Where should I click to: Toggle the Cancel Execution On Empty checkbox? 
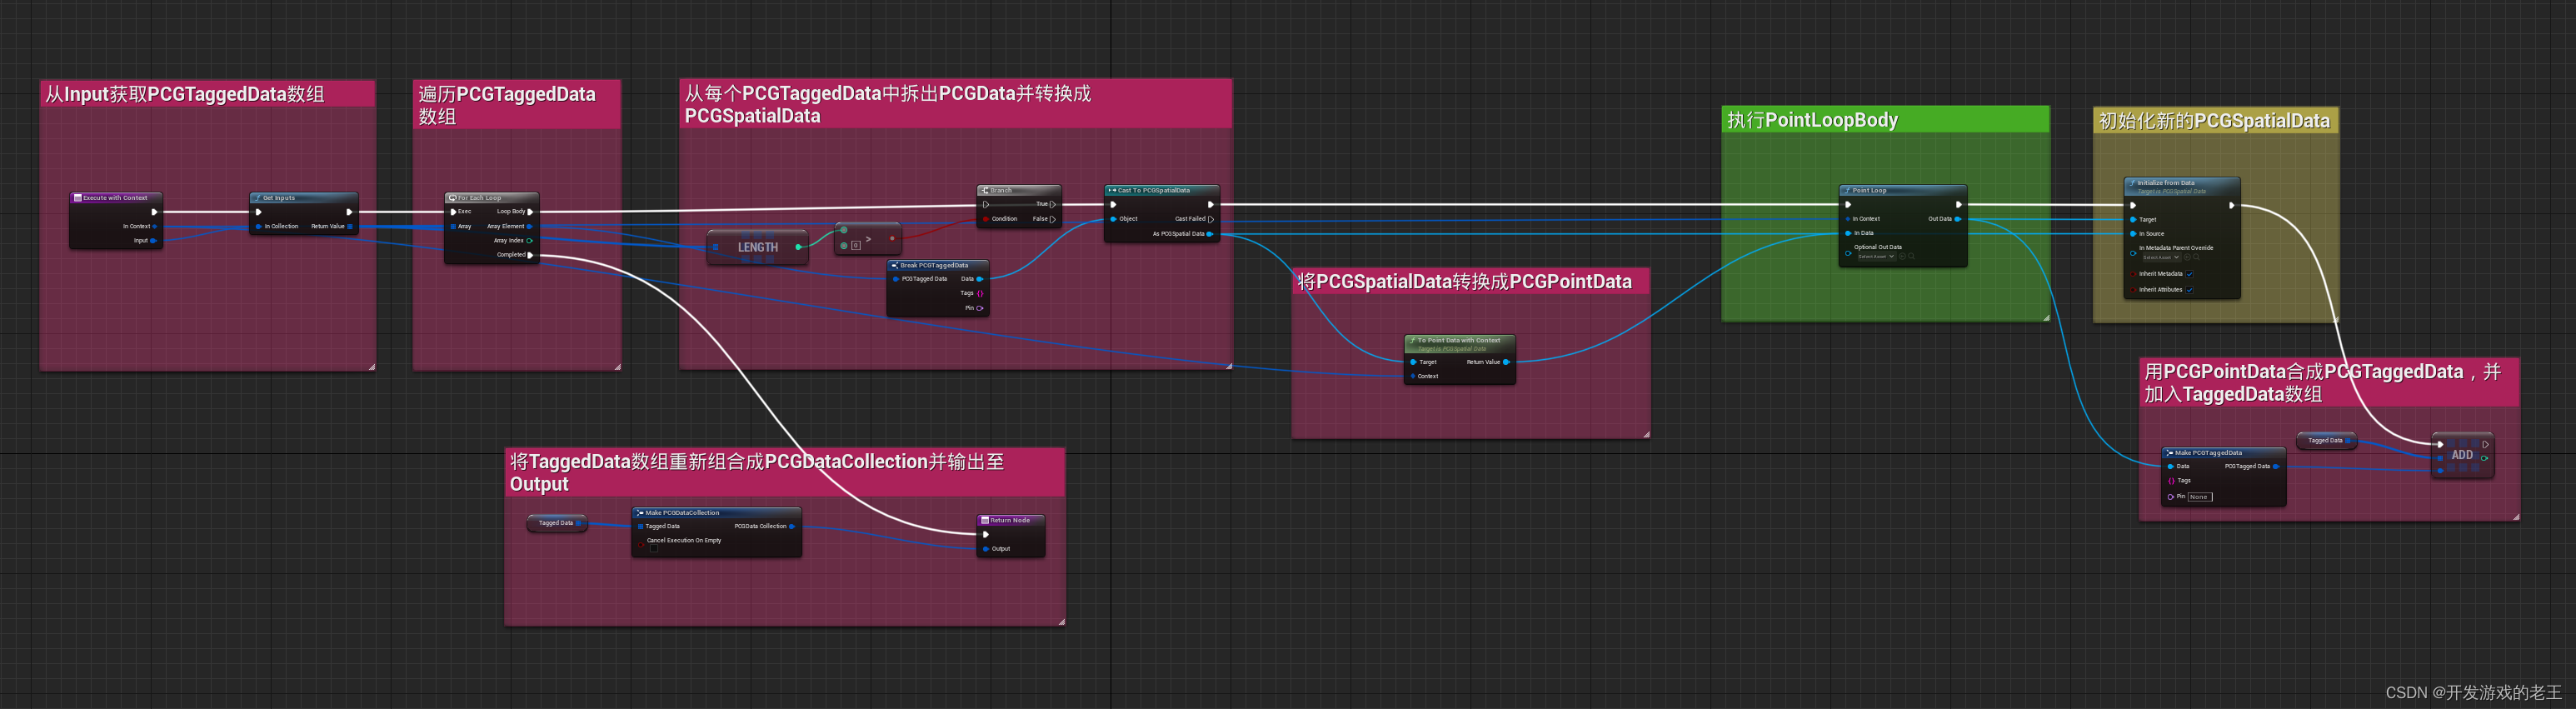pyautogui.click(x=654, y=548)
